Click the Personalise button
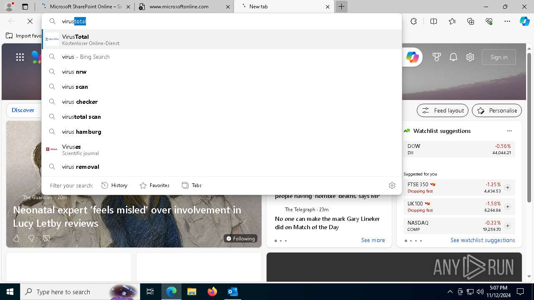 [x=497, y=110]
